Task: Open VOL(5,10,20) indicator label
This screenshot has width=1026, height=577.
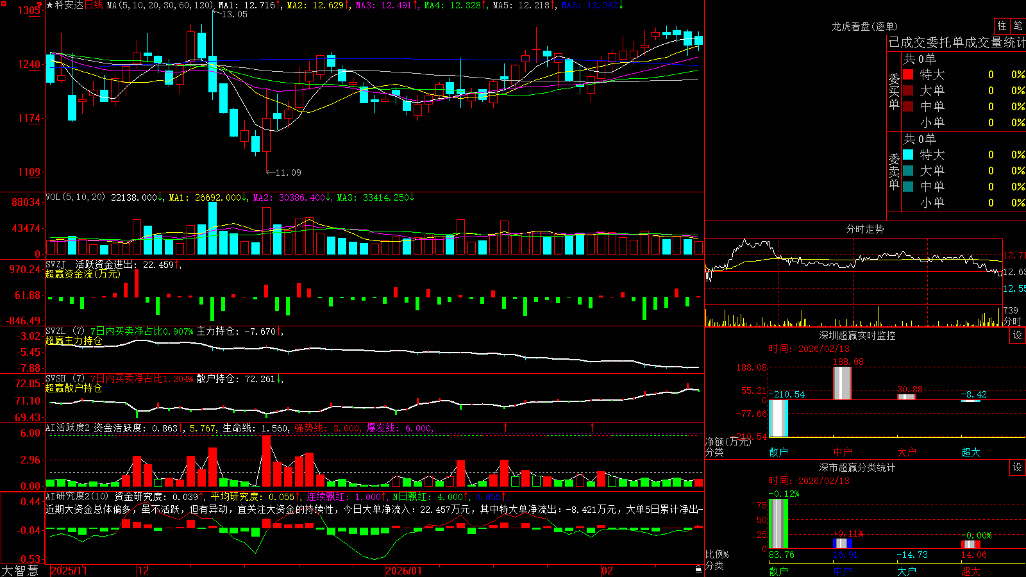Action: 75,197
